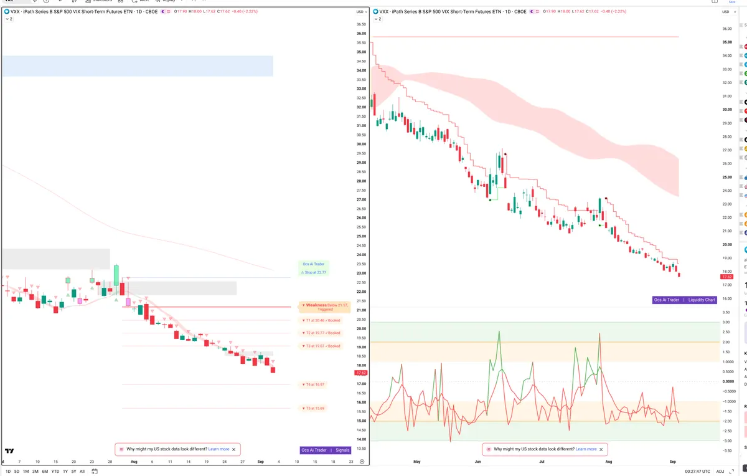Select the T3 at 19.07 Booked label
Screen dimensions: 747x476
321,346
